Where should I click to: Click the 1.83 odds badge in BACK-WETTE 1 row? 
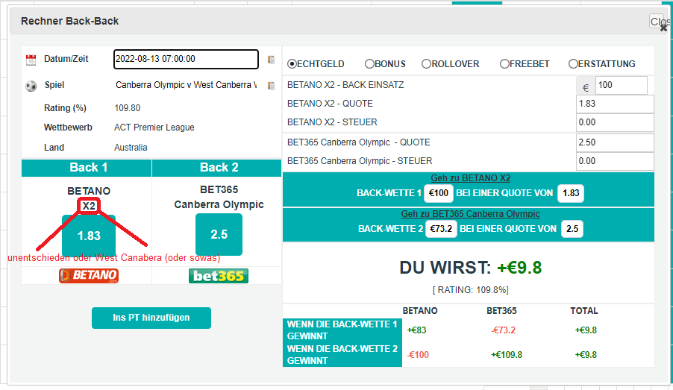coord(571,193)
